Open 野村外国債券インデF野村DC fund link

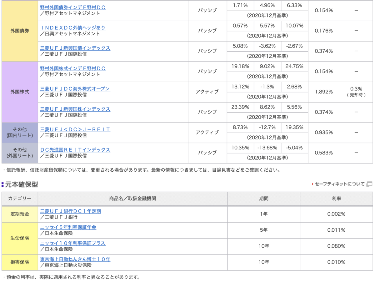[73, 7]
